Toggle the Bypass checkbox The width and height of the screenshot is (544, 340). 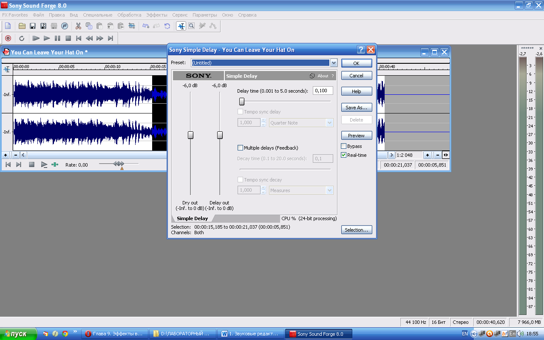coord(343,146)
